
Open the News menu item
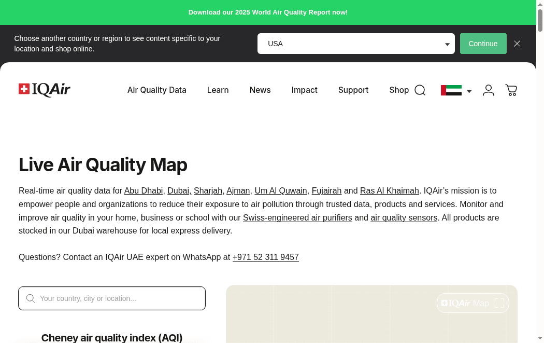pos(260,90)
